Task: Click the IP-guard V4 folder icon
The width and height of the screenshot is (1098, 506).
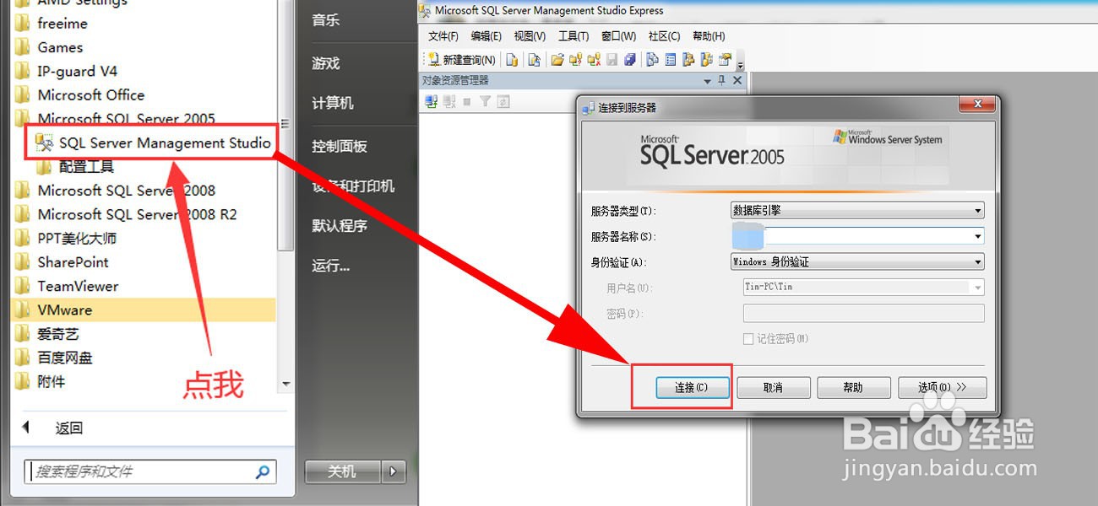Action: [22, 72]
